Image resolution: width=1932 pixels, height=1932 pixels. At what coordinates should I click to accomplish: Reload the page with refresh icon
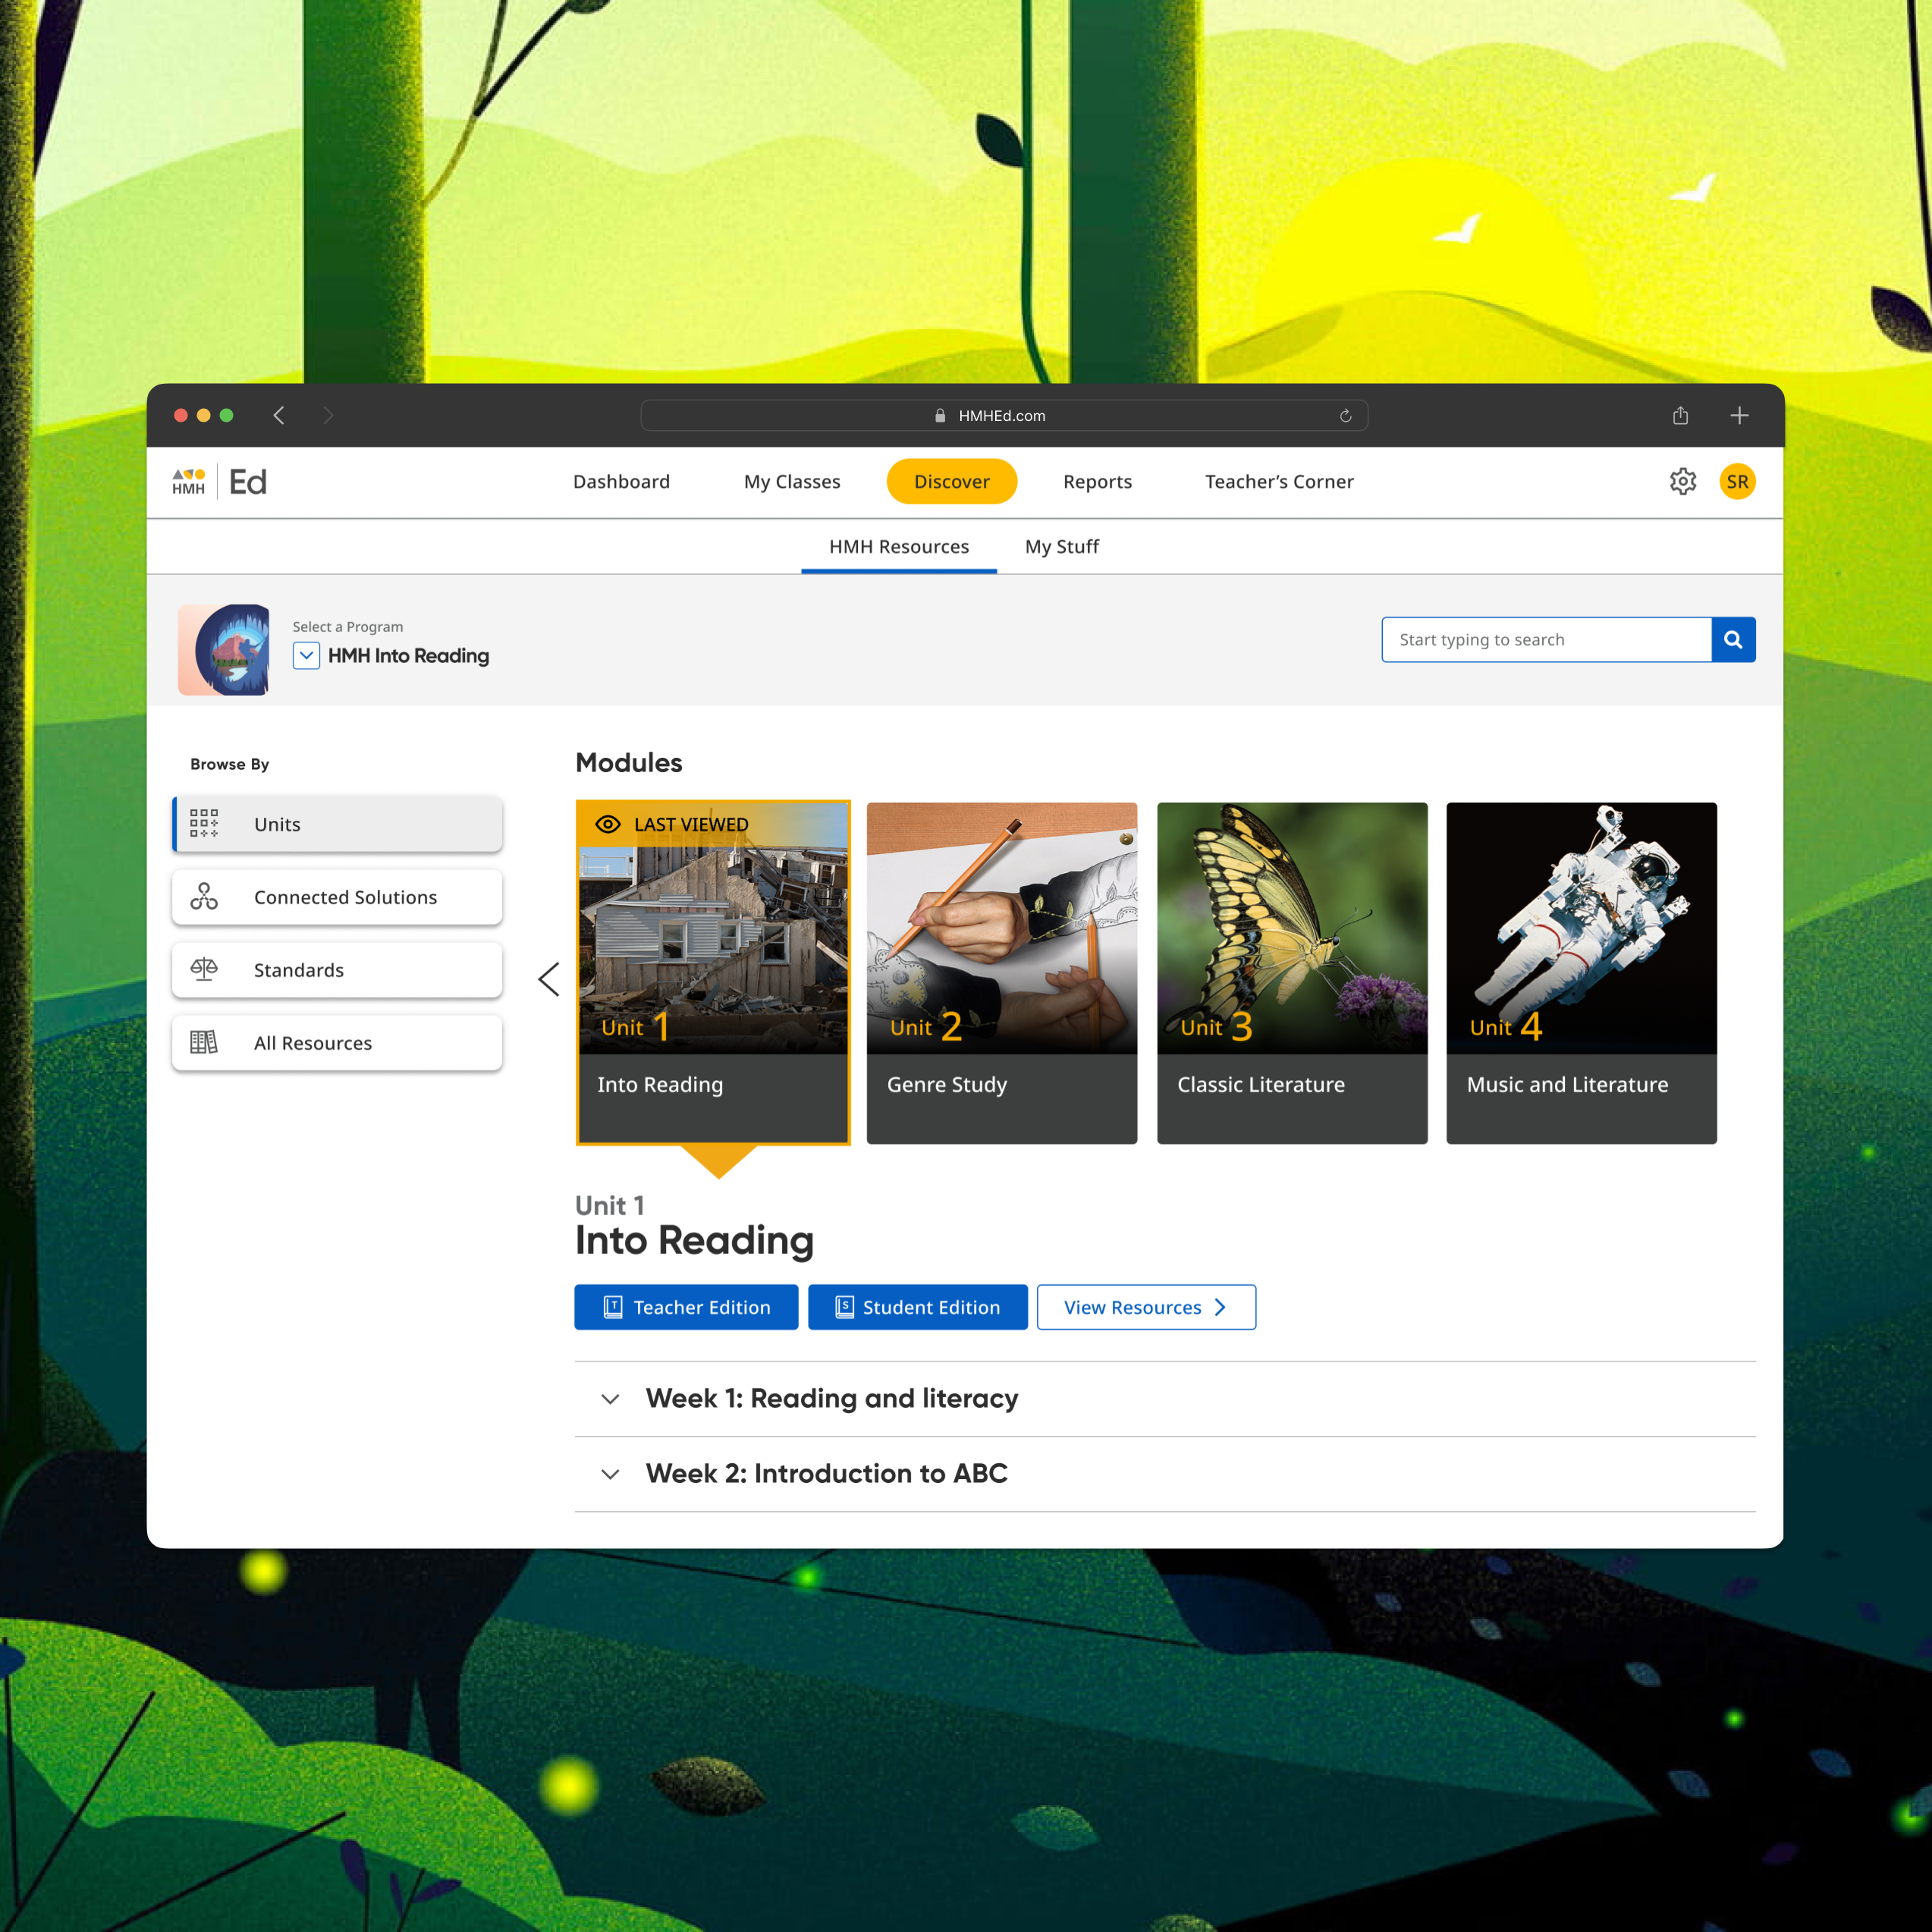pyautogui.click(x=1345, y=416)
